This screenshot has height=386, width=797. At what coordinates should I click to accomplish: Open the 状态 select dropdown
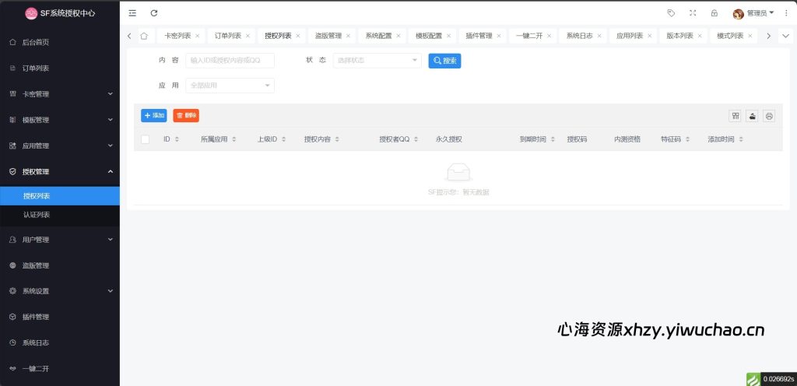click(377, 61)
